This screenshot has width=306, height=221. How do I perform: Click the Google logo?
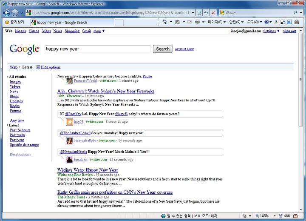24,49
